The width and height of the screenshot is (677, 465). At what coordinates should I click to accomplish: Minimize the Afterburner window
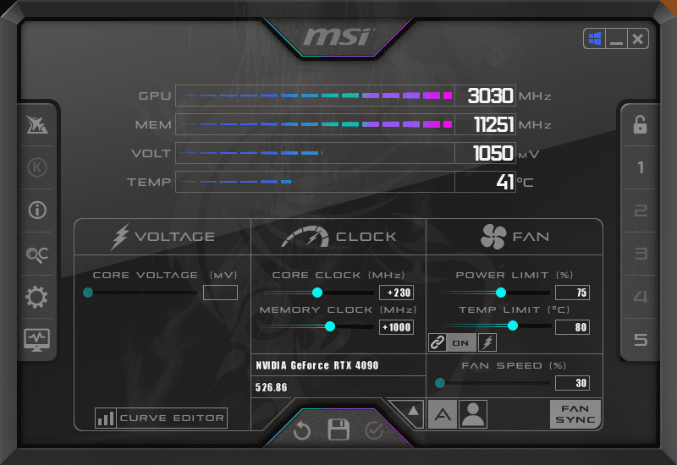click(616, 39)
